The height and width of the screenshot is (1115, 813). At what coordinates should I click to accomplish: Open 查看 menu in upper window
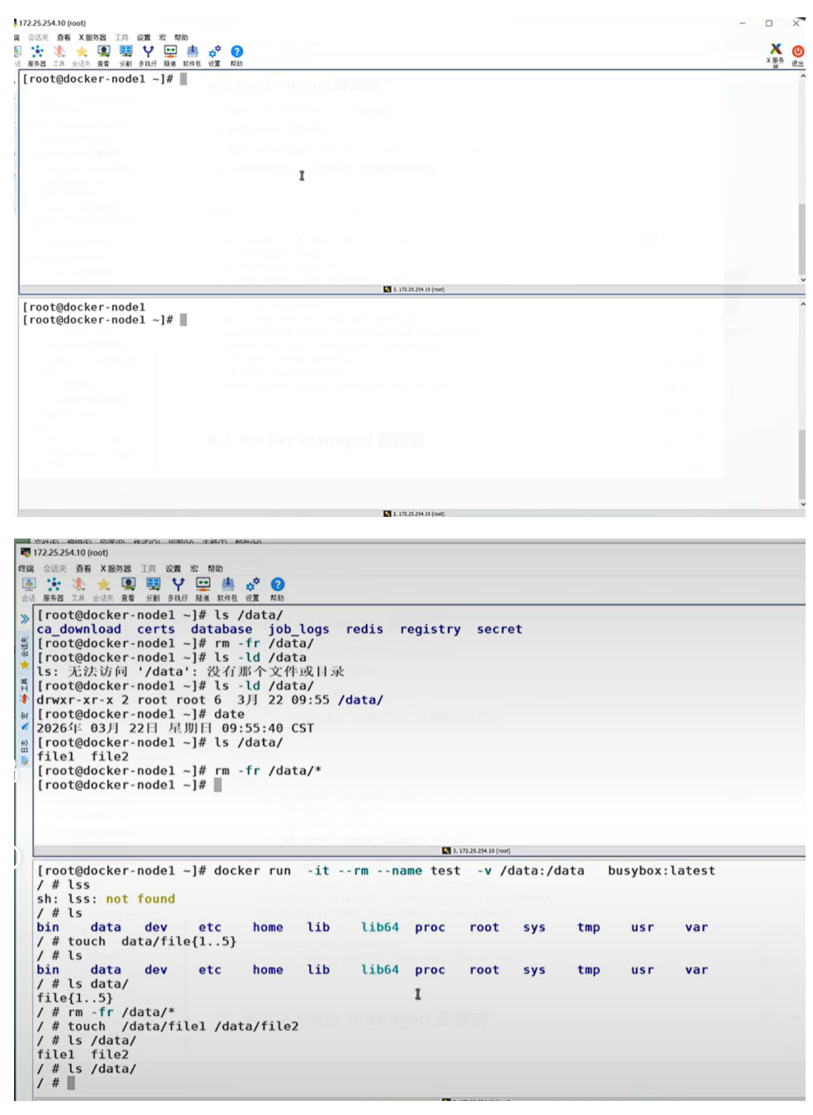pyautogui.click(x=63, y=37)
